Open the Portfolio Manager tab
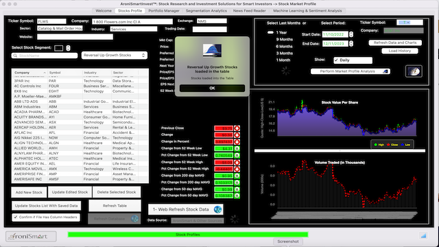The image size is (439, 247). point(164,11)
